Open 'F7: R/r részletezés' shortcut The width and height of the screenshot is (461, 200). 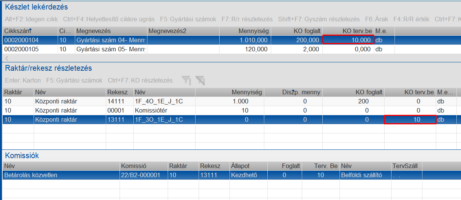(247, 19)
